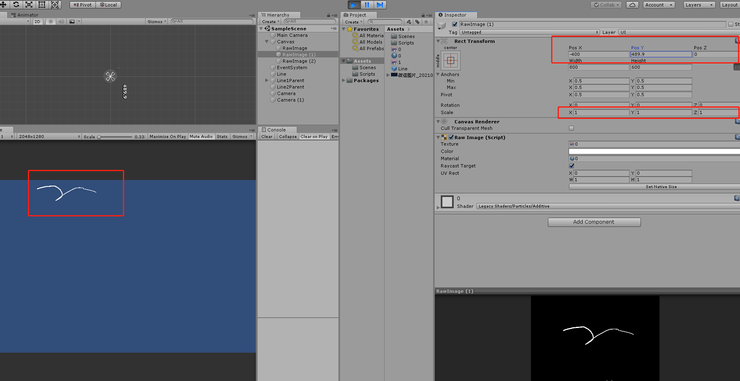Toggle Maximize On Play

(x=168, y=137)
